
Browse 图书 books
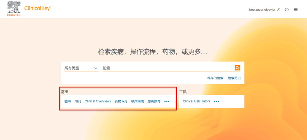pos(68,101)
